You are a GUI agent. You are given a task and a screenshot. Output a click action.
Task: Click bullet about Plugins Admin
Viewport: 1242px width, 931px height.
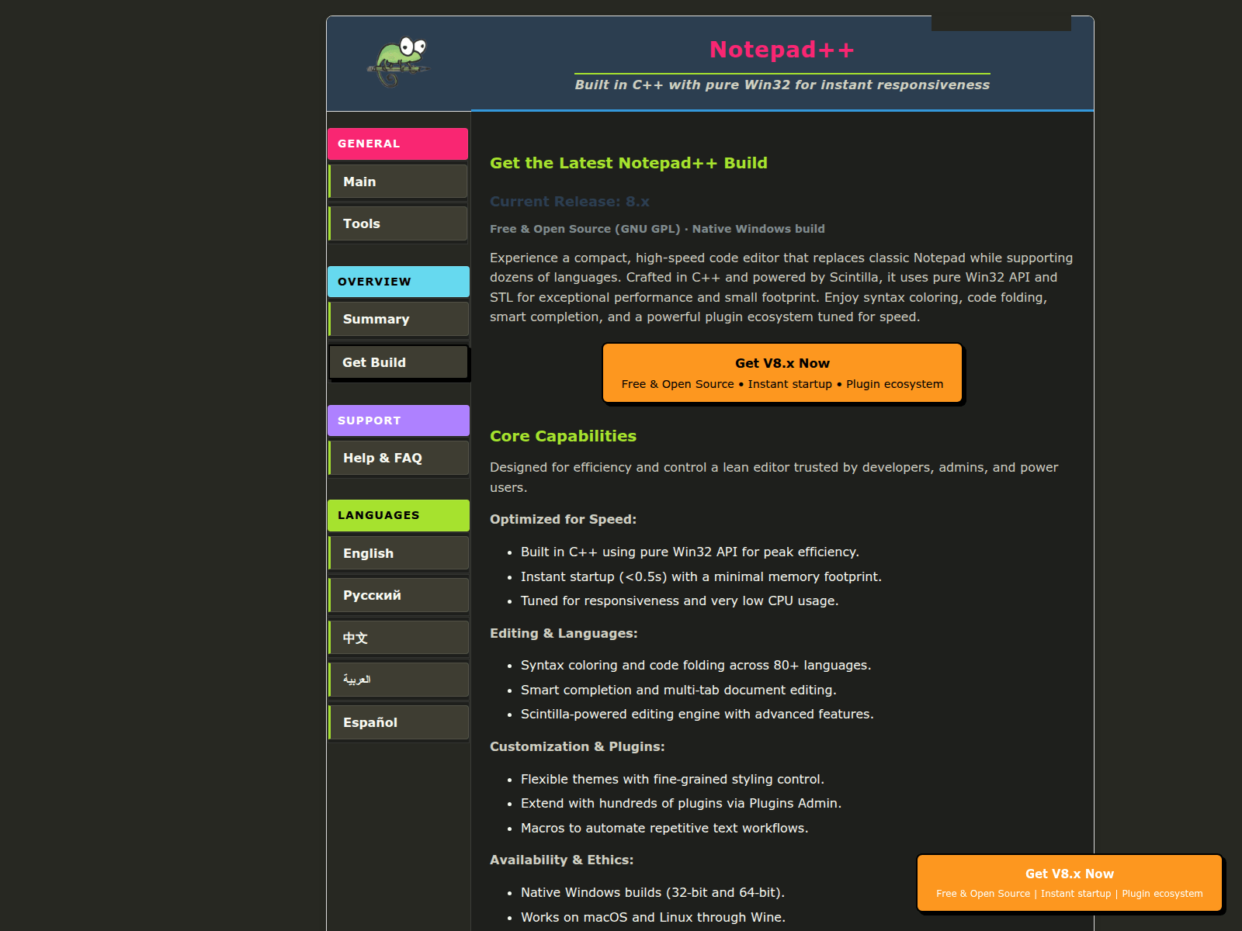click(x=682, y=803)
